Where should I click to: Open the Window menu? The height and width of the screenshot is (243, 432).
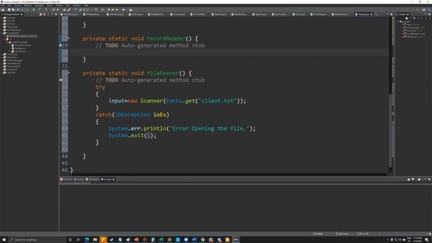point(76,5)
